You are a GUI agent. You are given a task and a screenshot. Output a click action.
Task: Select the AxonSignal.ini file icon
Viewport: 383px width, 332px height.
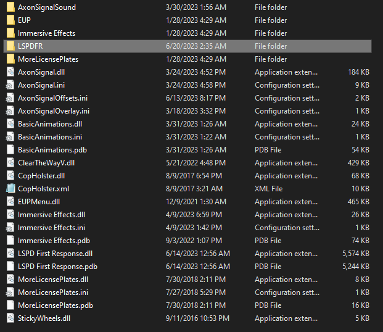(x=10, y=85)
